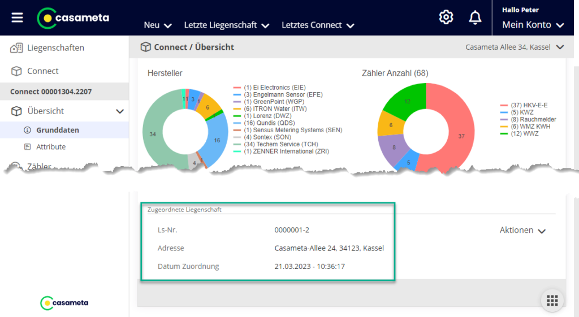Viewport: 579px width, 317px height.
Task: Select Attribute in the sidebar
Action: pyautogui.click(x=51, y=147)
